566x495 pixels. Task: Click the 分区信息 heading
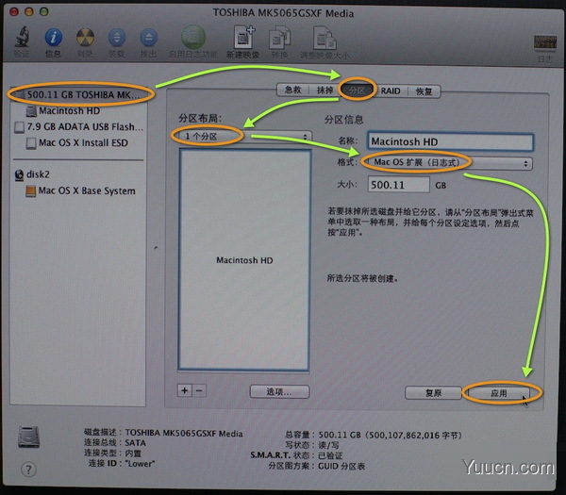point(343,120)
